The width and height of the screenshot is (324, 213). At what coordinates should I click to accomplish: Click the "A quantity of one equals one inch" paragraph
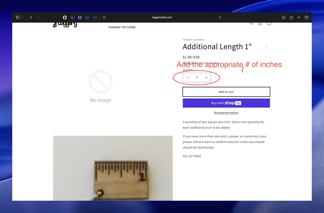click(223, 125)
